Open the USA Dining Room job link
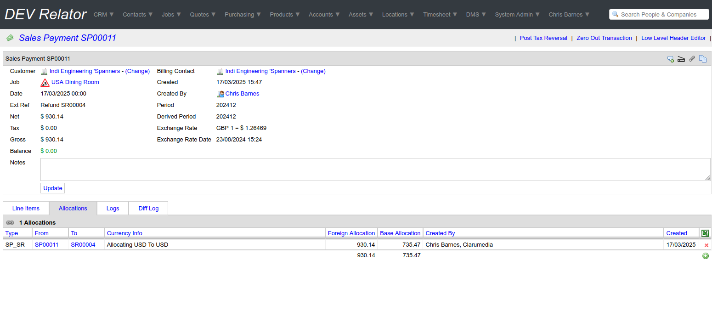 [x=75, y=82]
